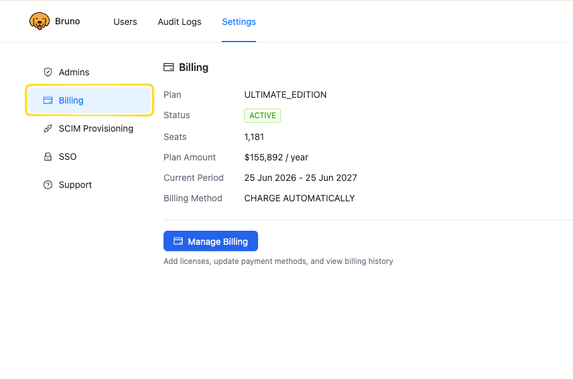The width and height of the screenshot is (573, 379).
Task: Click the Plan Amount label
Action: 190,157
